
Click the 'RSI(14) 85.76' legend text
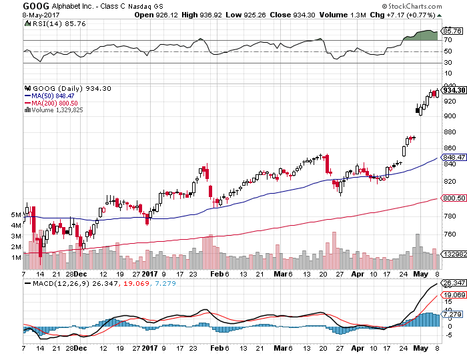(59, 23)
